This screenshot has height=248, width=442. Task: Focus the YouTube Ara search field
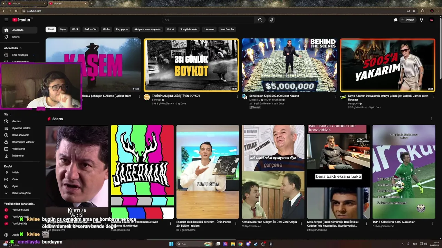(209, 20)
